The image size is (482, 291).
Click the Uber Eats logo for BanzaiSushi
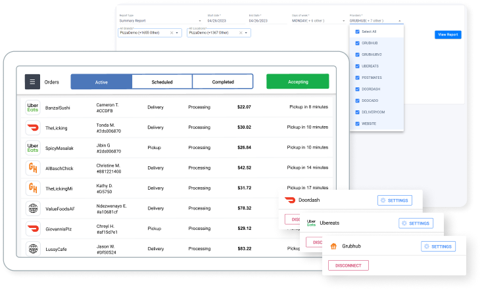[32, 106]
